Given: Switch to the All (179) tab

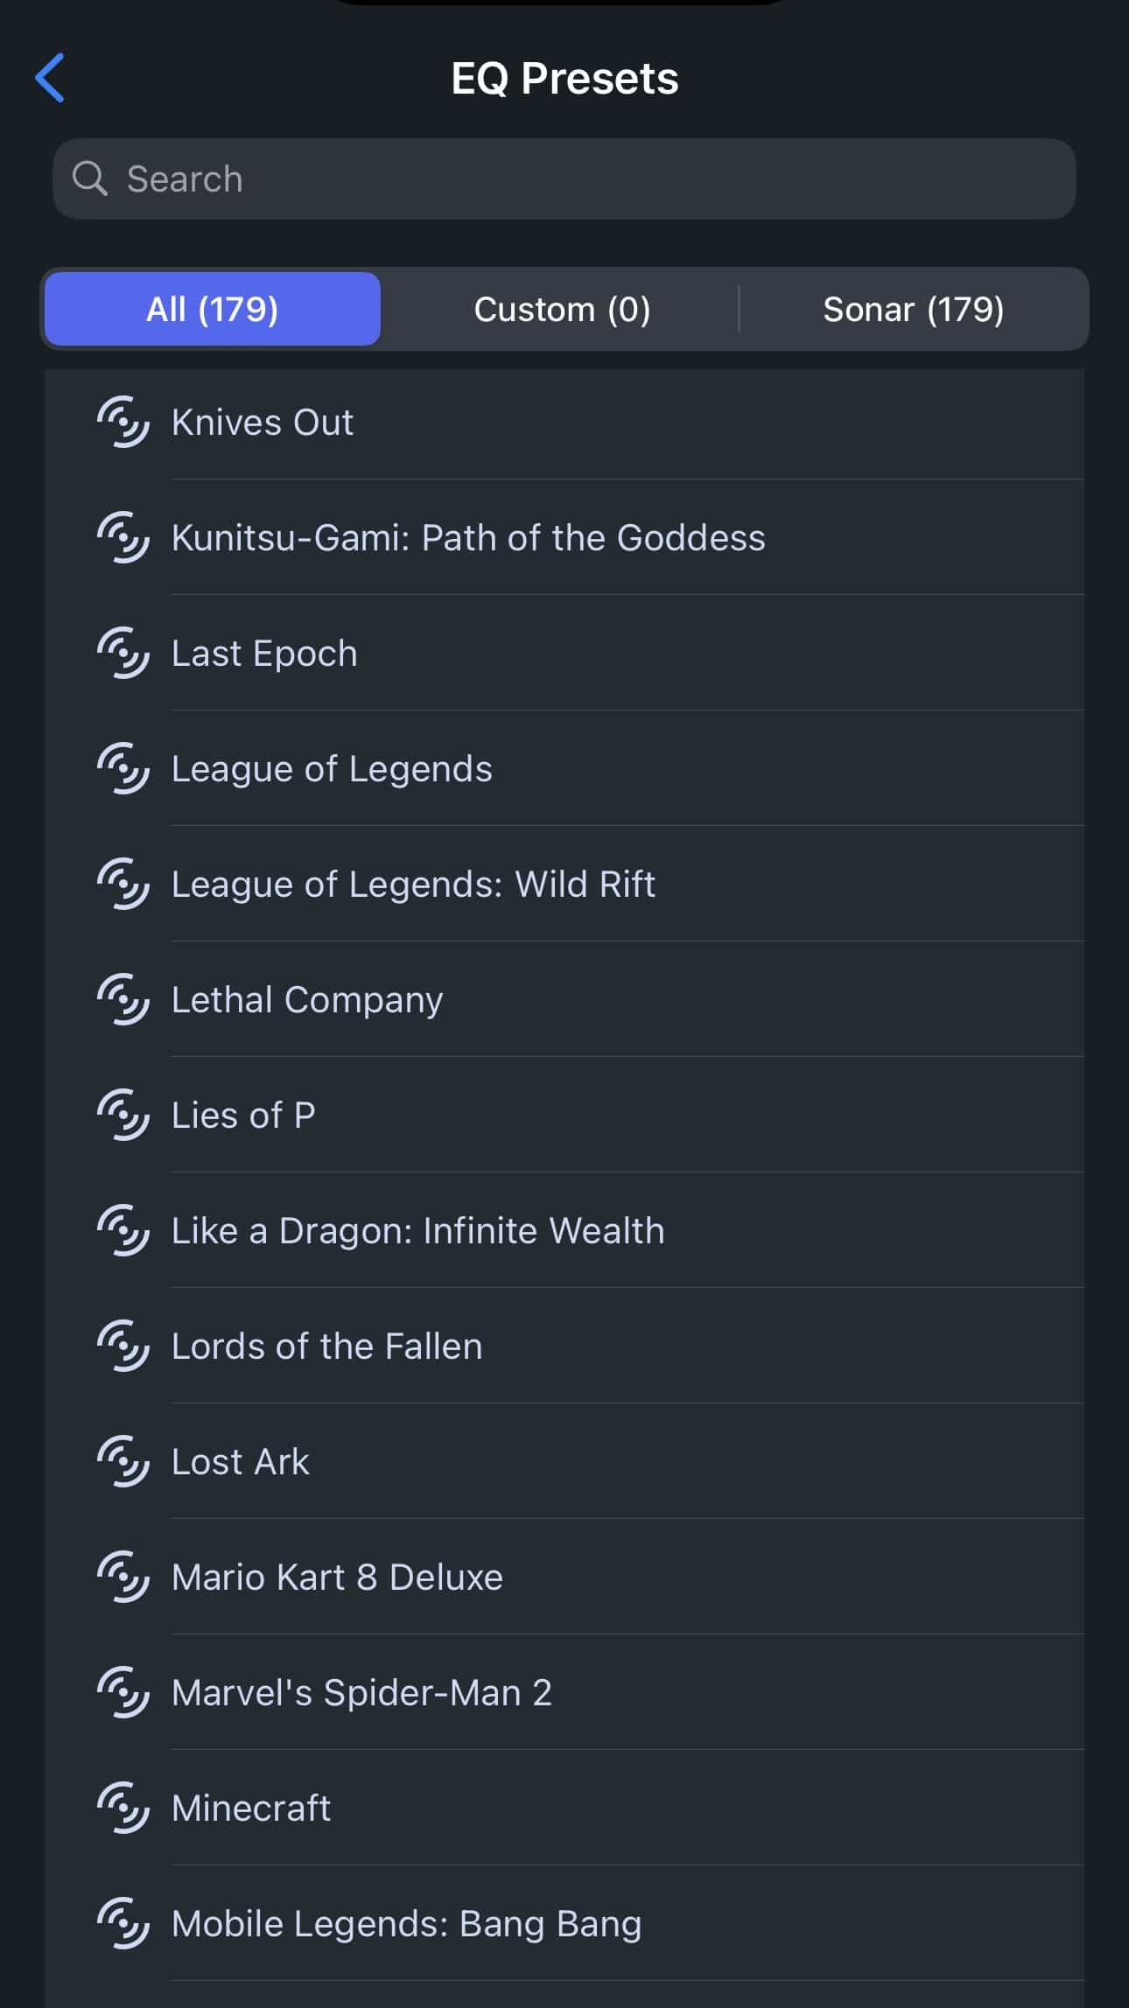Looking at the screenshot, I should coord(213,309).
